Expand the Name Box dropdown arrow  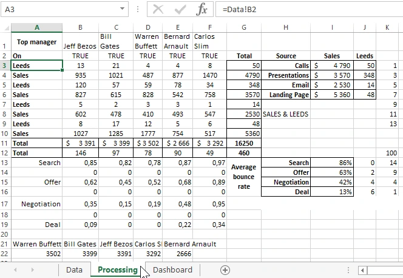tap(123, 10)
